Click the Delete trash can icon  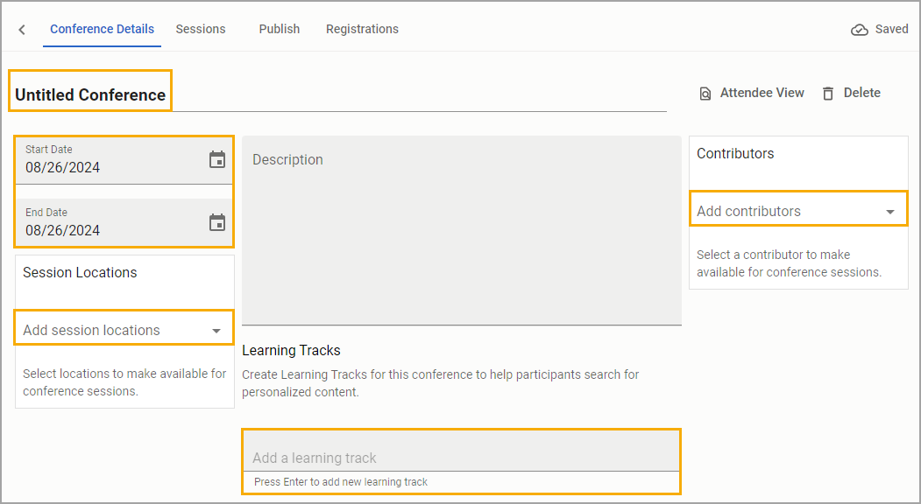coord(828,94)
